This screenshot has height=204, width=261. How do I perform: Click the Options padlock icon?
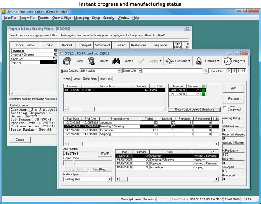click(x=199, y=61)
